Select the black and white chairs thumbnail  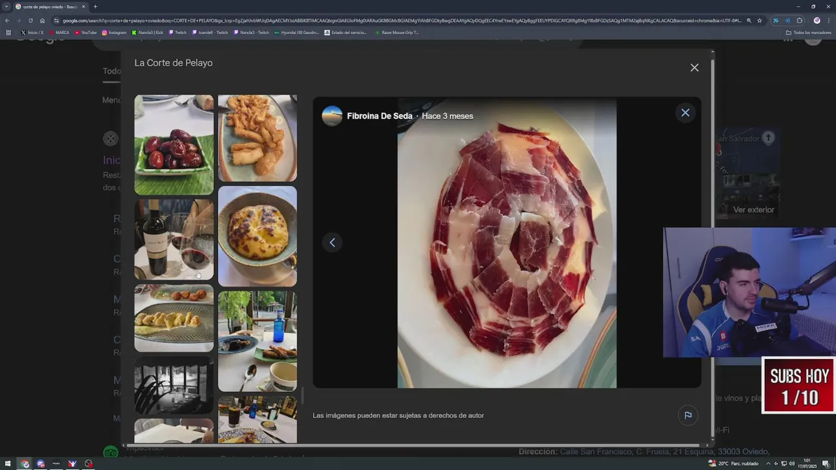pyautogui.click(x=174, y=385)
